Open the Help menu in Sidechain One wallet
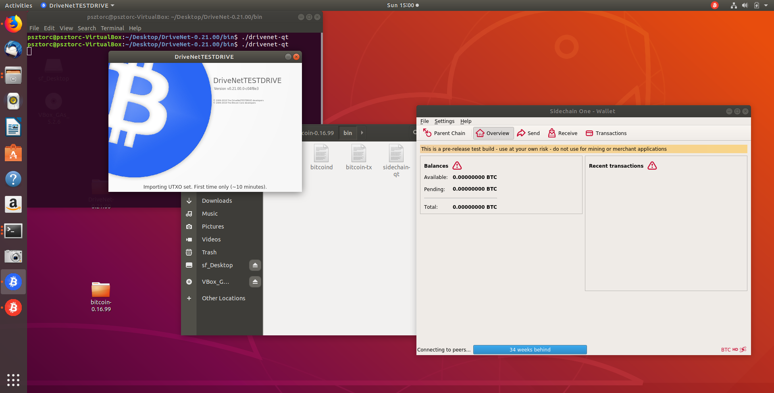Image resolution: width=774 pixels, height=393 pixels. click(466, 121)
